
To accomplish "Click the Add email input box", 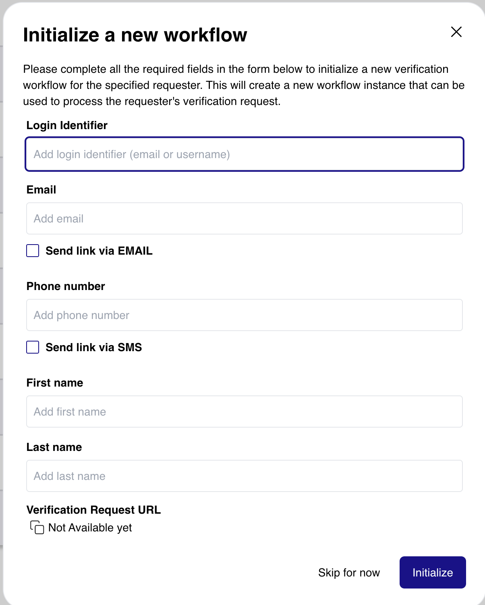I will click(244, 218).
